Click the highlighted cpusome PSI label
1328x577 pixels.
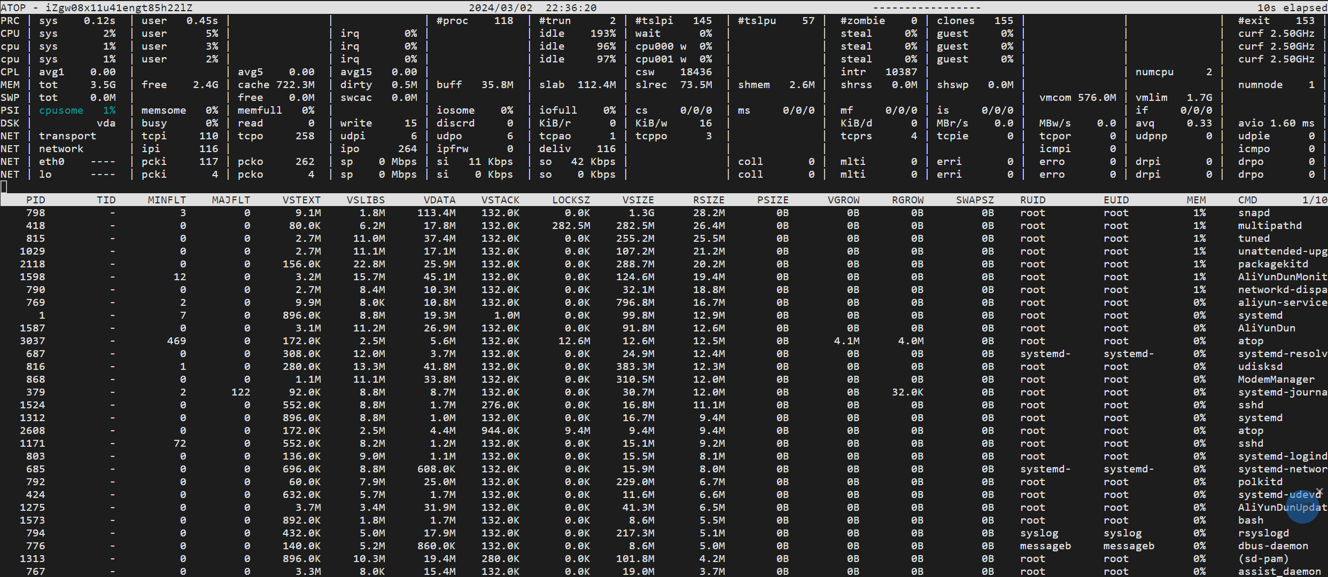pyautogui.click(x=61, y=110)
